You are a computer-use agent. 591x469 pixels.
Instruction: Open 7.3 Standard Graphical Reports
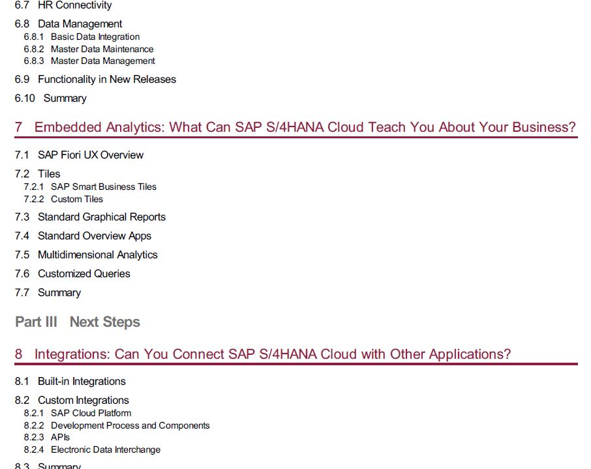(90, 217)
